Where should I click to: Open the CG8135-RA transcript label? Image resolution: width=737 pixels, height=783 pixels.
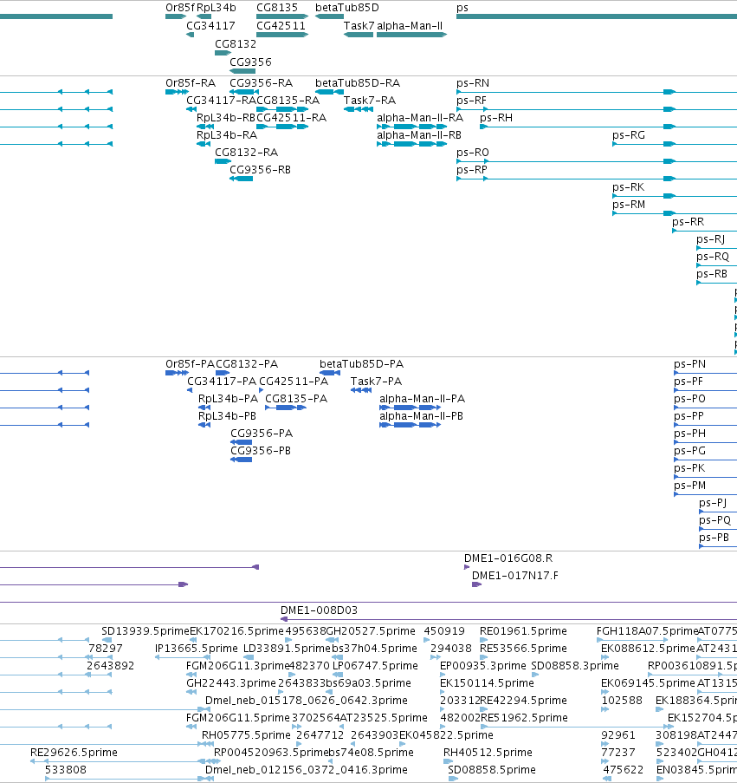[288, 101]
